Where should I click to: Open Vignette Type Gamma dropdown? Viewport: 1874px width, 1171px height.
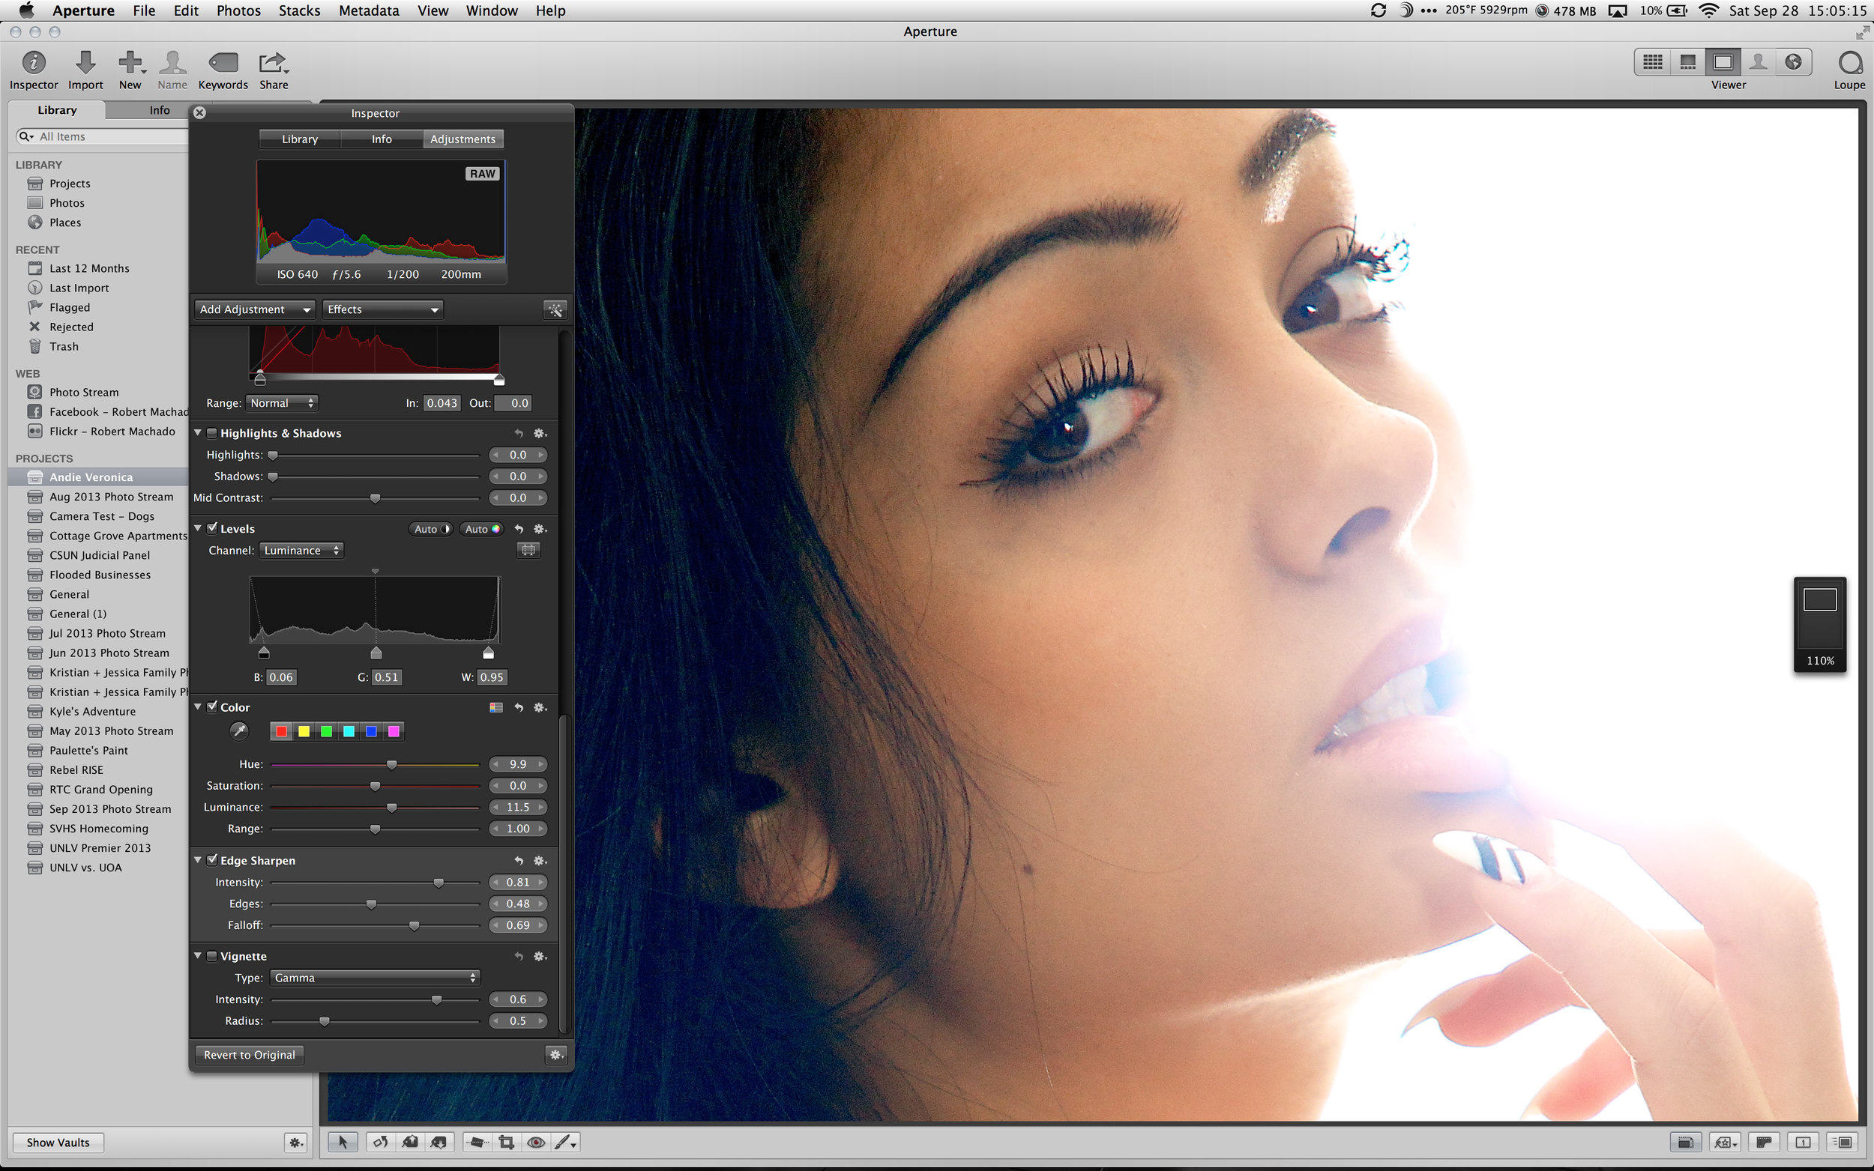(375, 978)
